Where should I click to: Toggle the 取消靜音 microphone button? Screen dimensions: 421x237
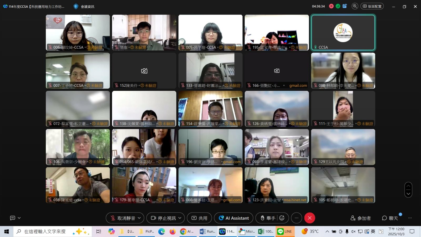123,218
